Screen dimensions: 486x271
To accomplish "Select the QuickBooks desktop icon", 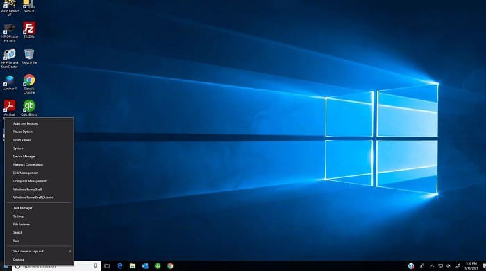I will pyautogui.click(x=29, y=108).
